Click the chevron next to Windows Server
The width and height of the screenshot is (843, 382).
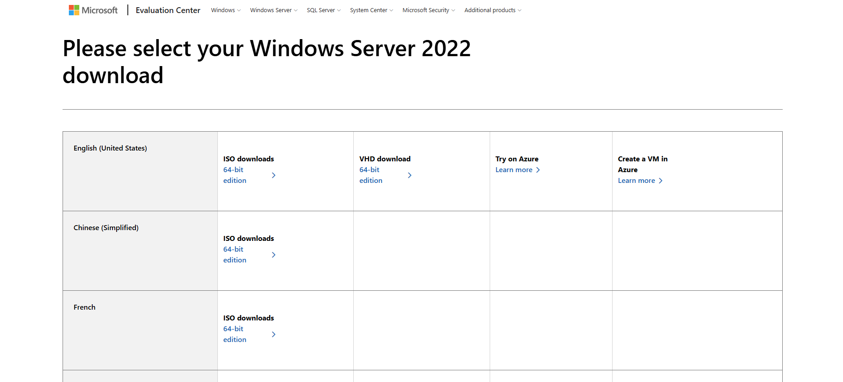point(296,10)
